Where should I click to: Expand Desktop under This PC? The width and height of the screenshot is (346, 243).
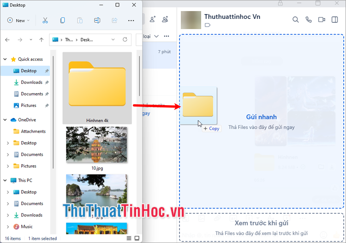tap(8, 192)
